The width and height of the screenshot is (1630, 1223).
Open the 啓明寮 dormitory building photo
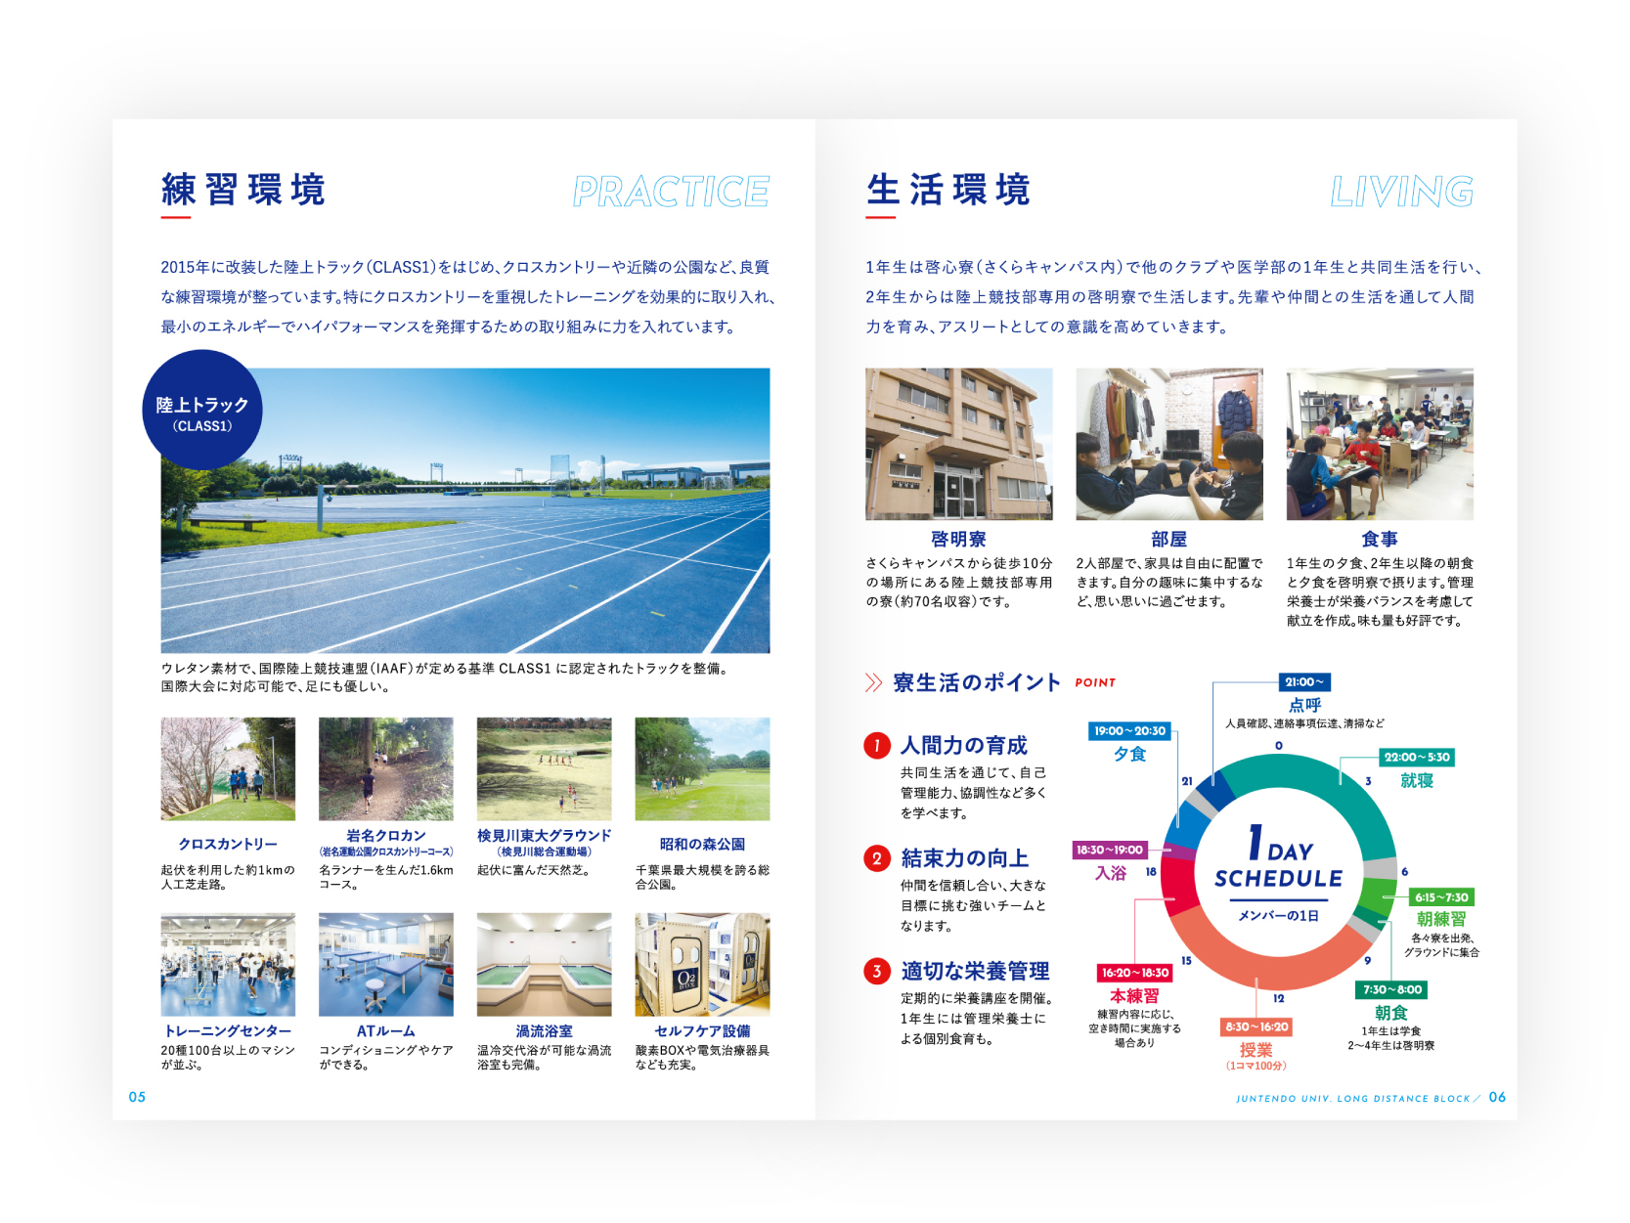pyautogui.click(x=959, y=444)
